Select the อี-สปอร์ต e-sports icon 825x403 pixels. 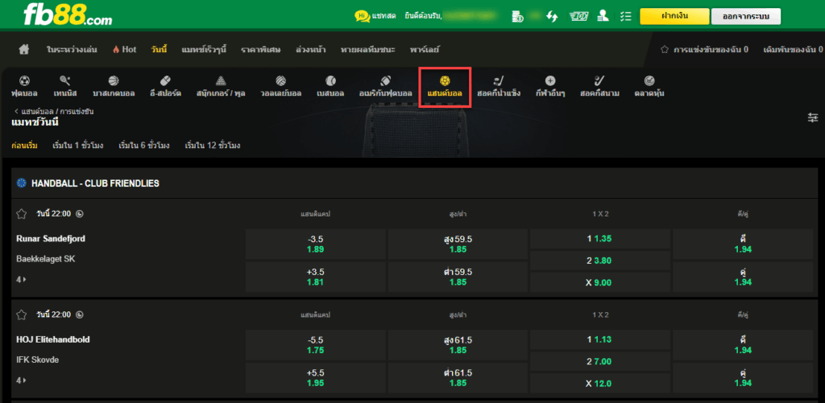(x=165, y=87)
